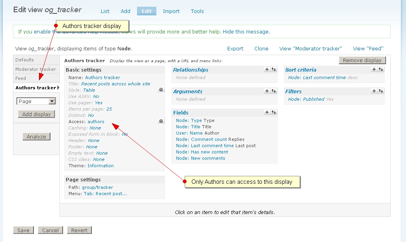Screen dimensions: 406x242
Task: Open Node: New comments field
Action: tap(200, 158)
